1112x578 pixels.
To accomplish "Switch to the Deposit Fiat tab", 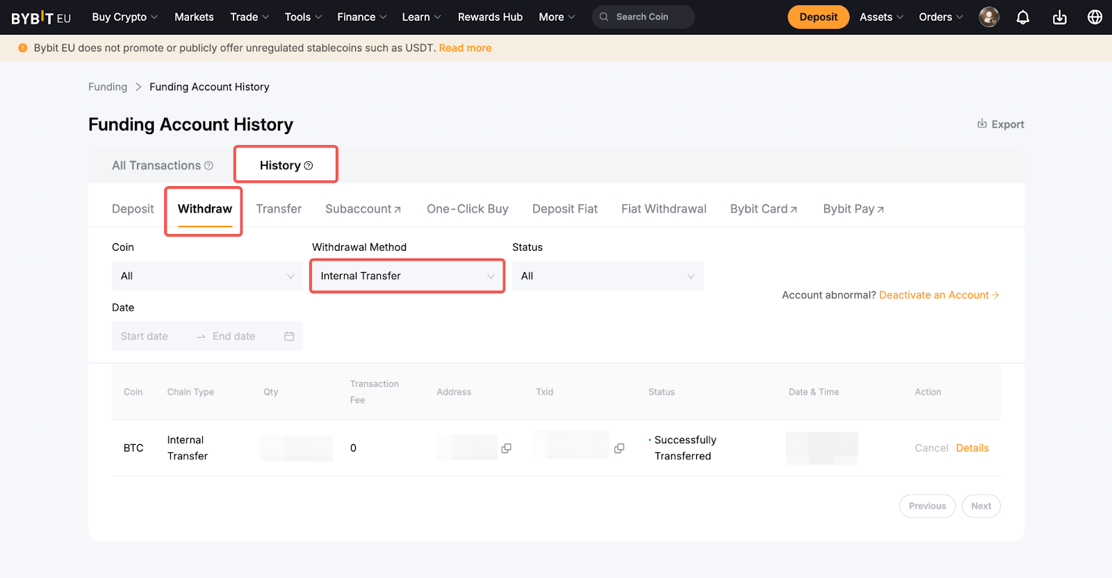I will pos(564,209).
